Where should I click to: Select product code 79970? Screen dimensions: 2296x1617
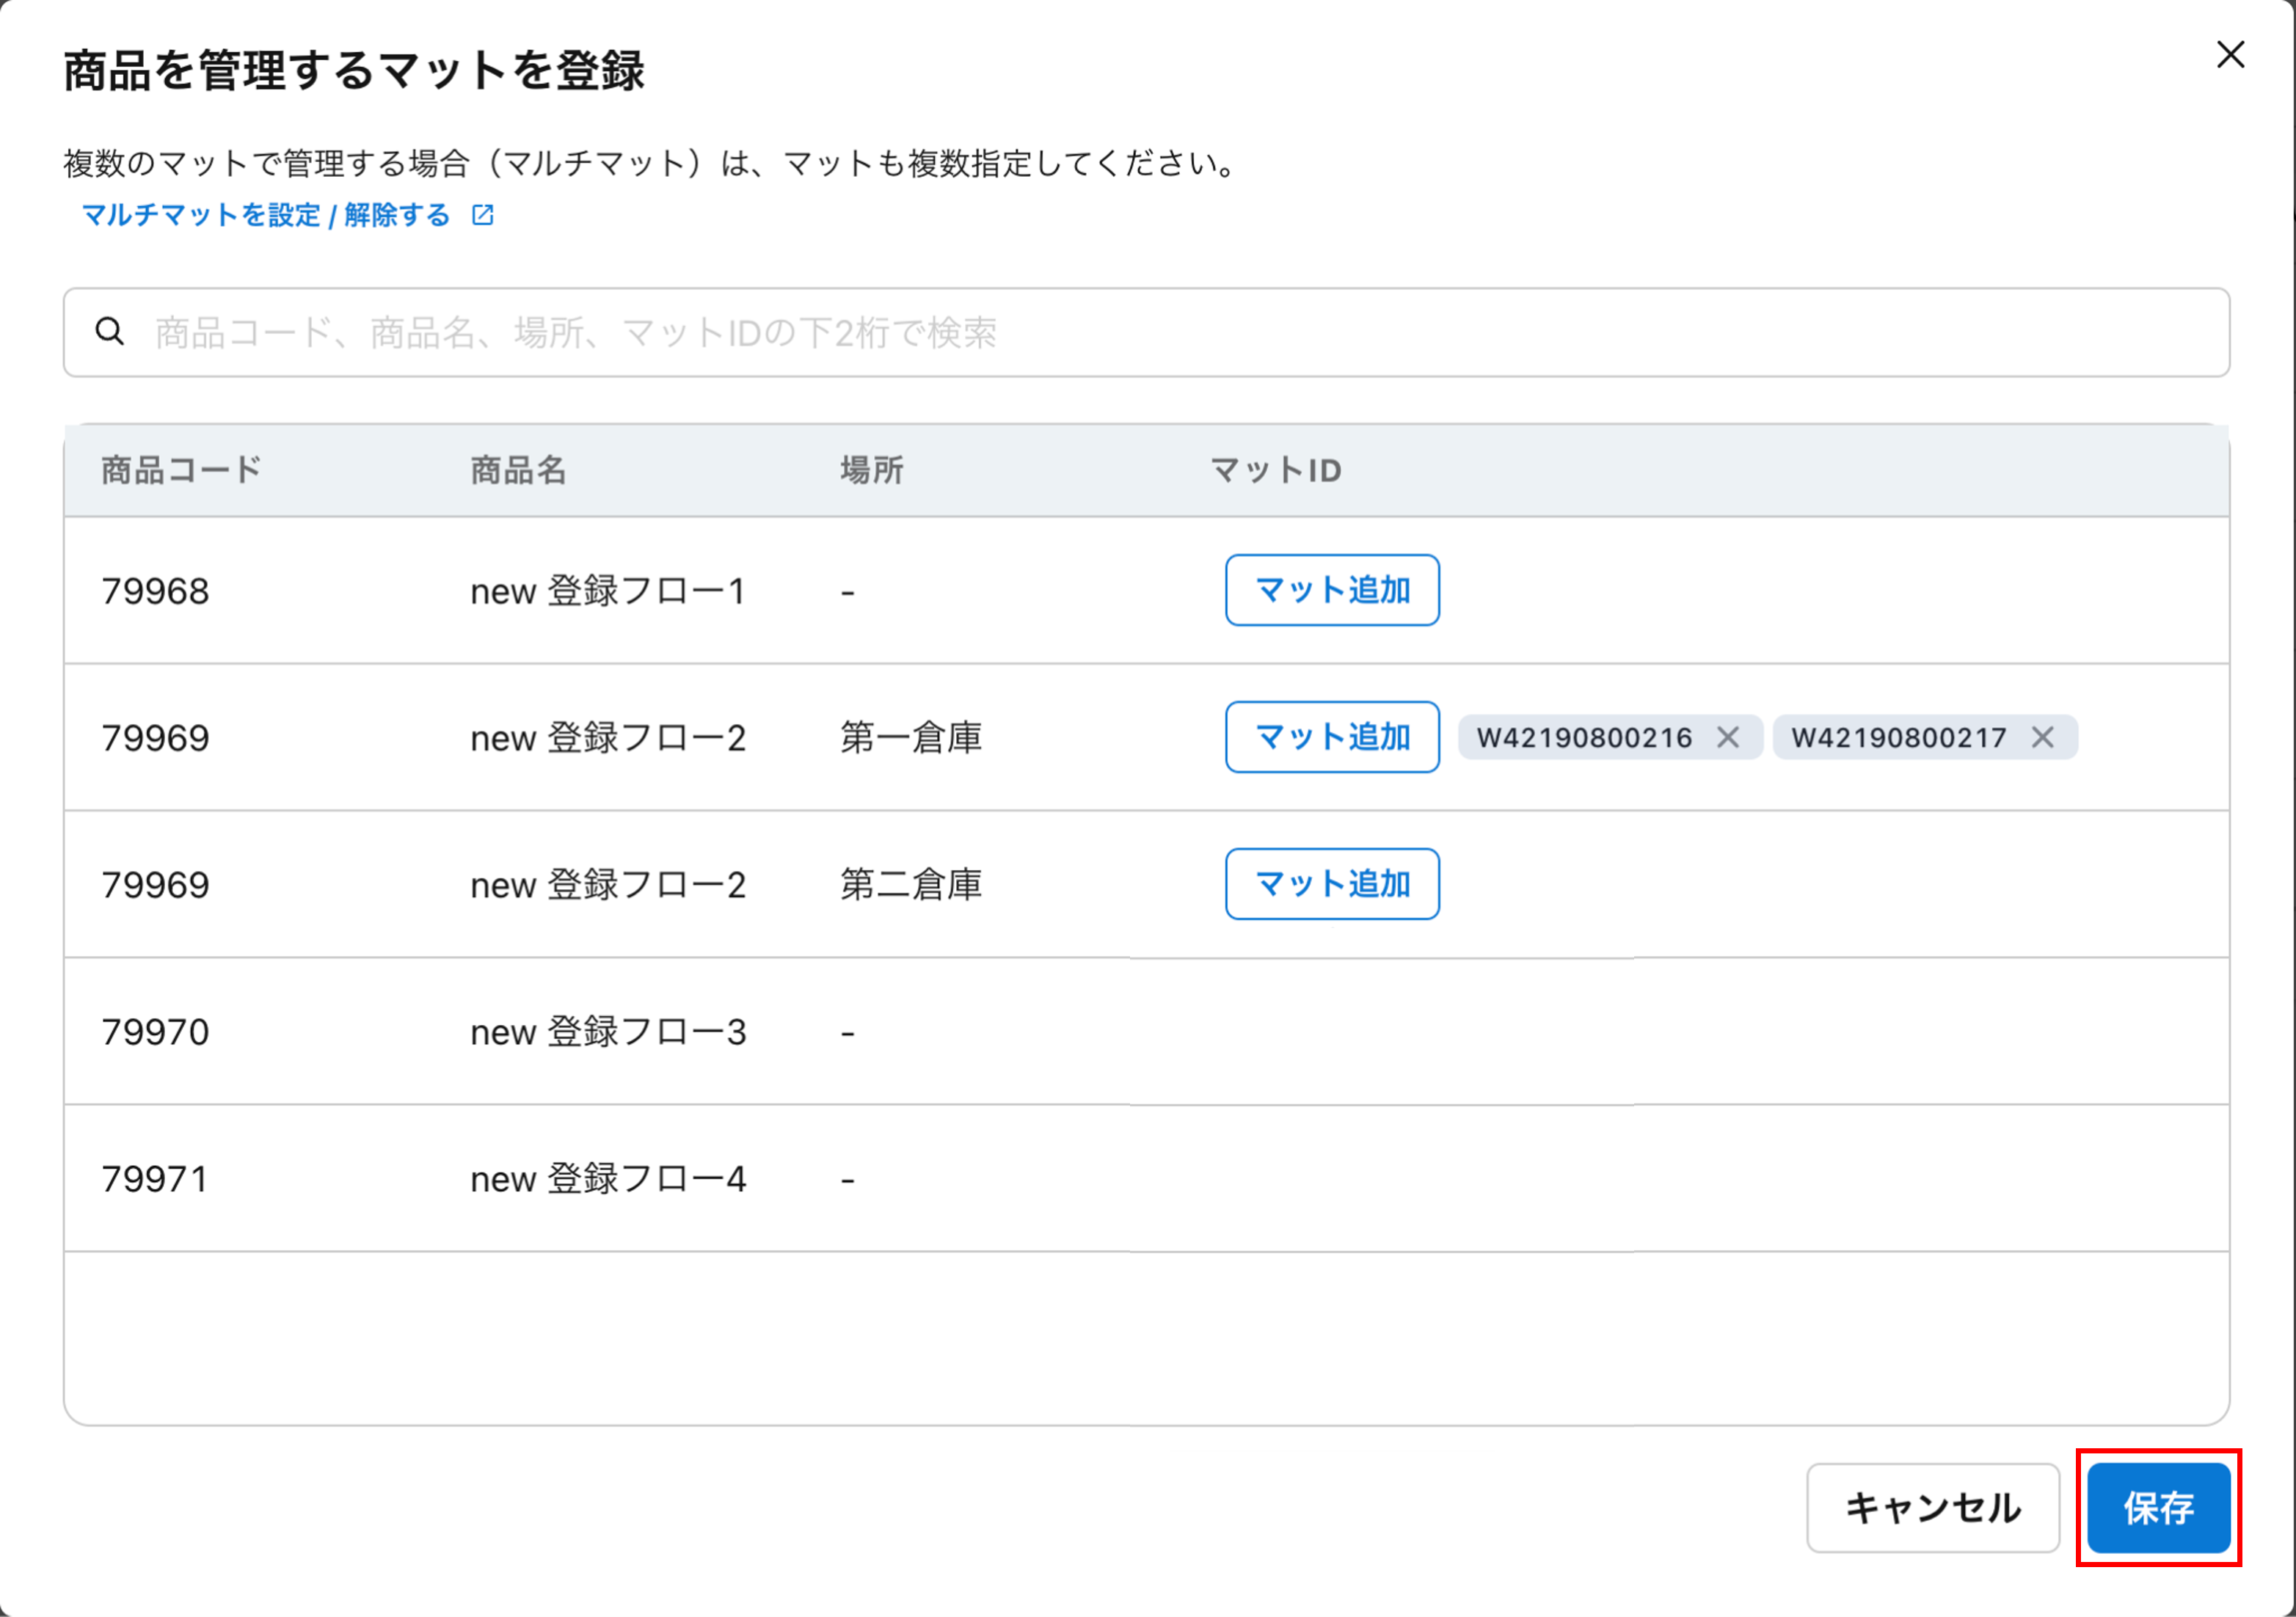coord(156,1032)
